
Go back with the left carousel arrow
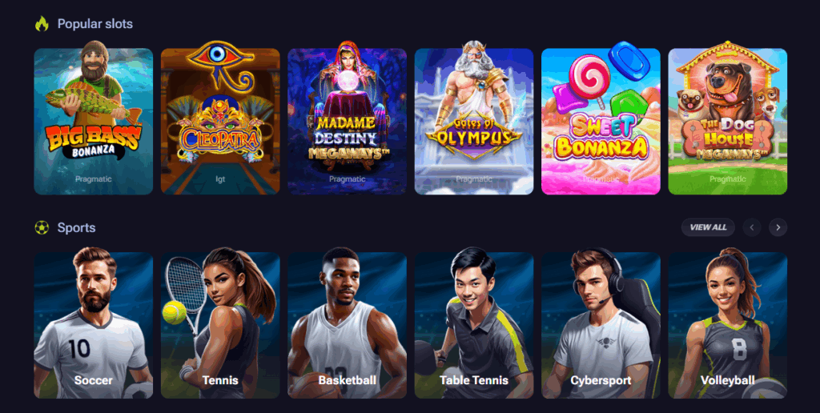[x=752, y=227]
